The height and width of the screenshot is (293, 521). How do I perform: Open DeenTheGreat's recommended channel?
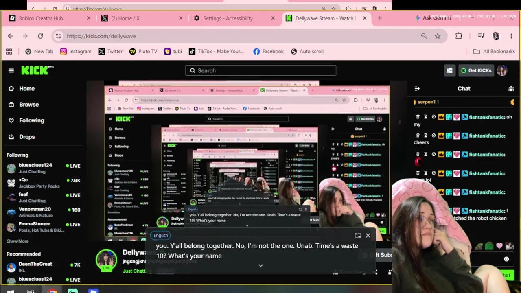[44, 267]
